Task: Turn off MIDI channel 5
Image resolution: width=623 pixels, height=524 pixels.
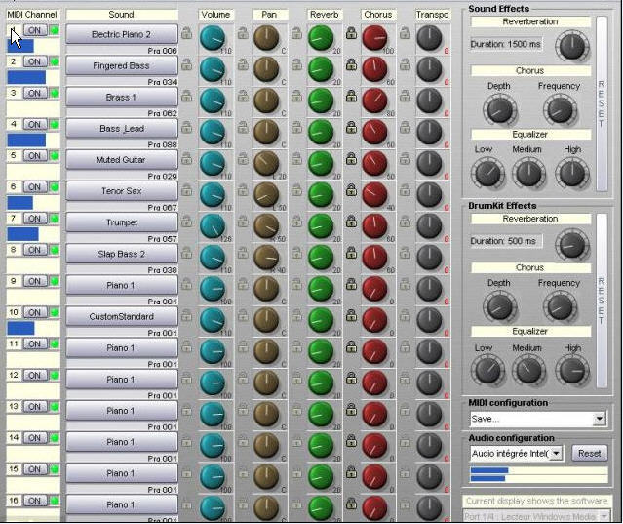Action: (x=35, y=156)
